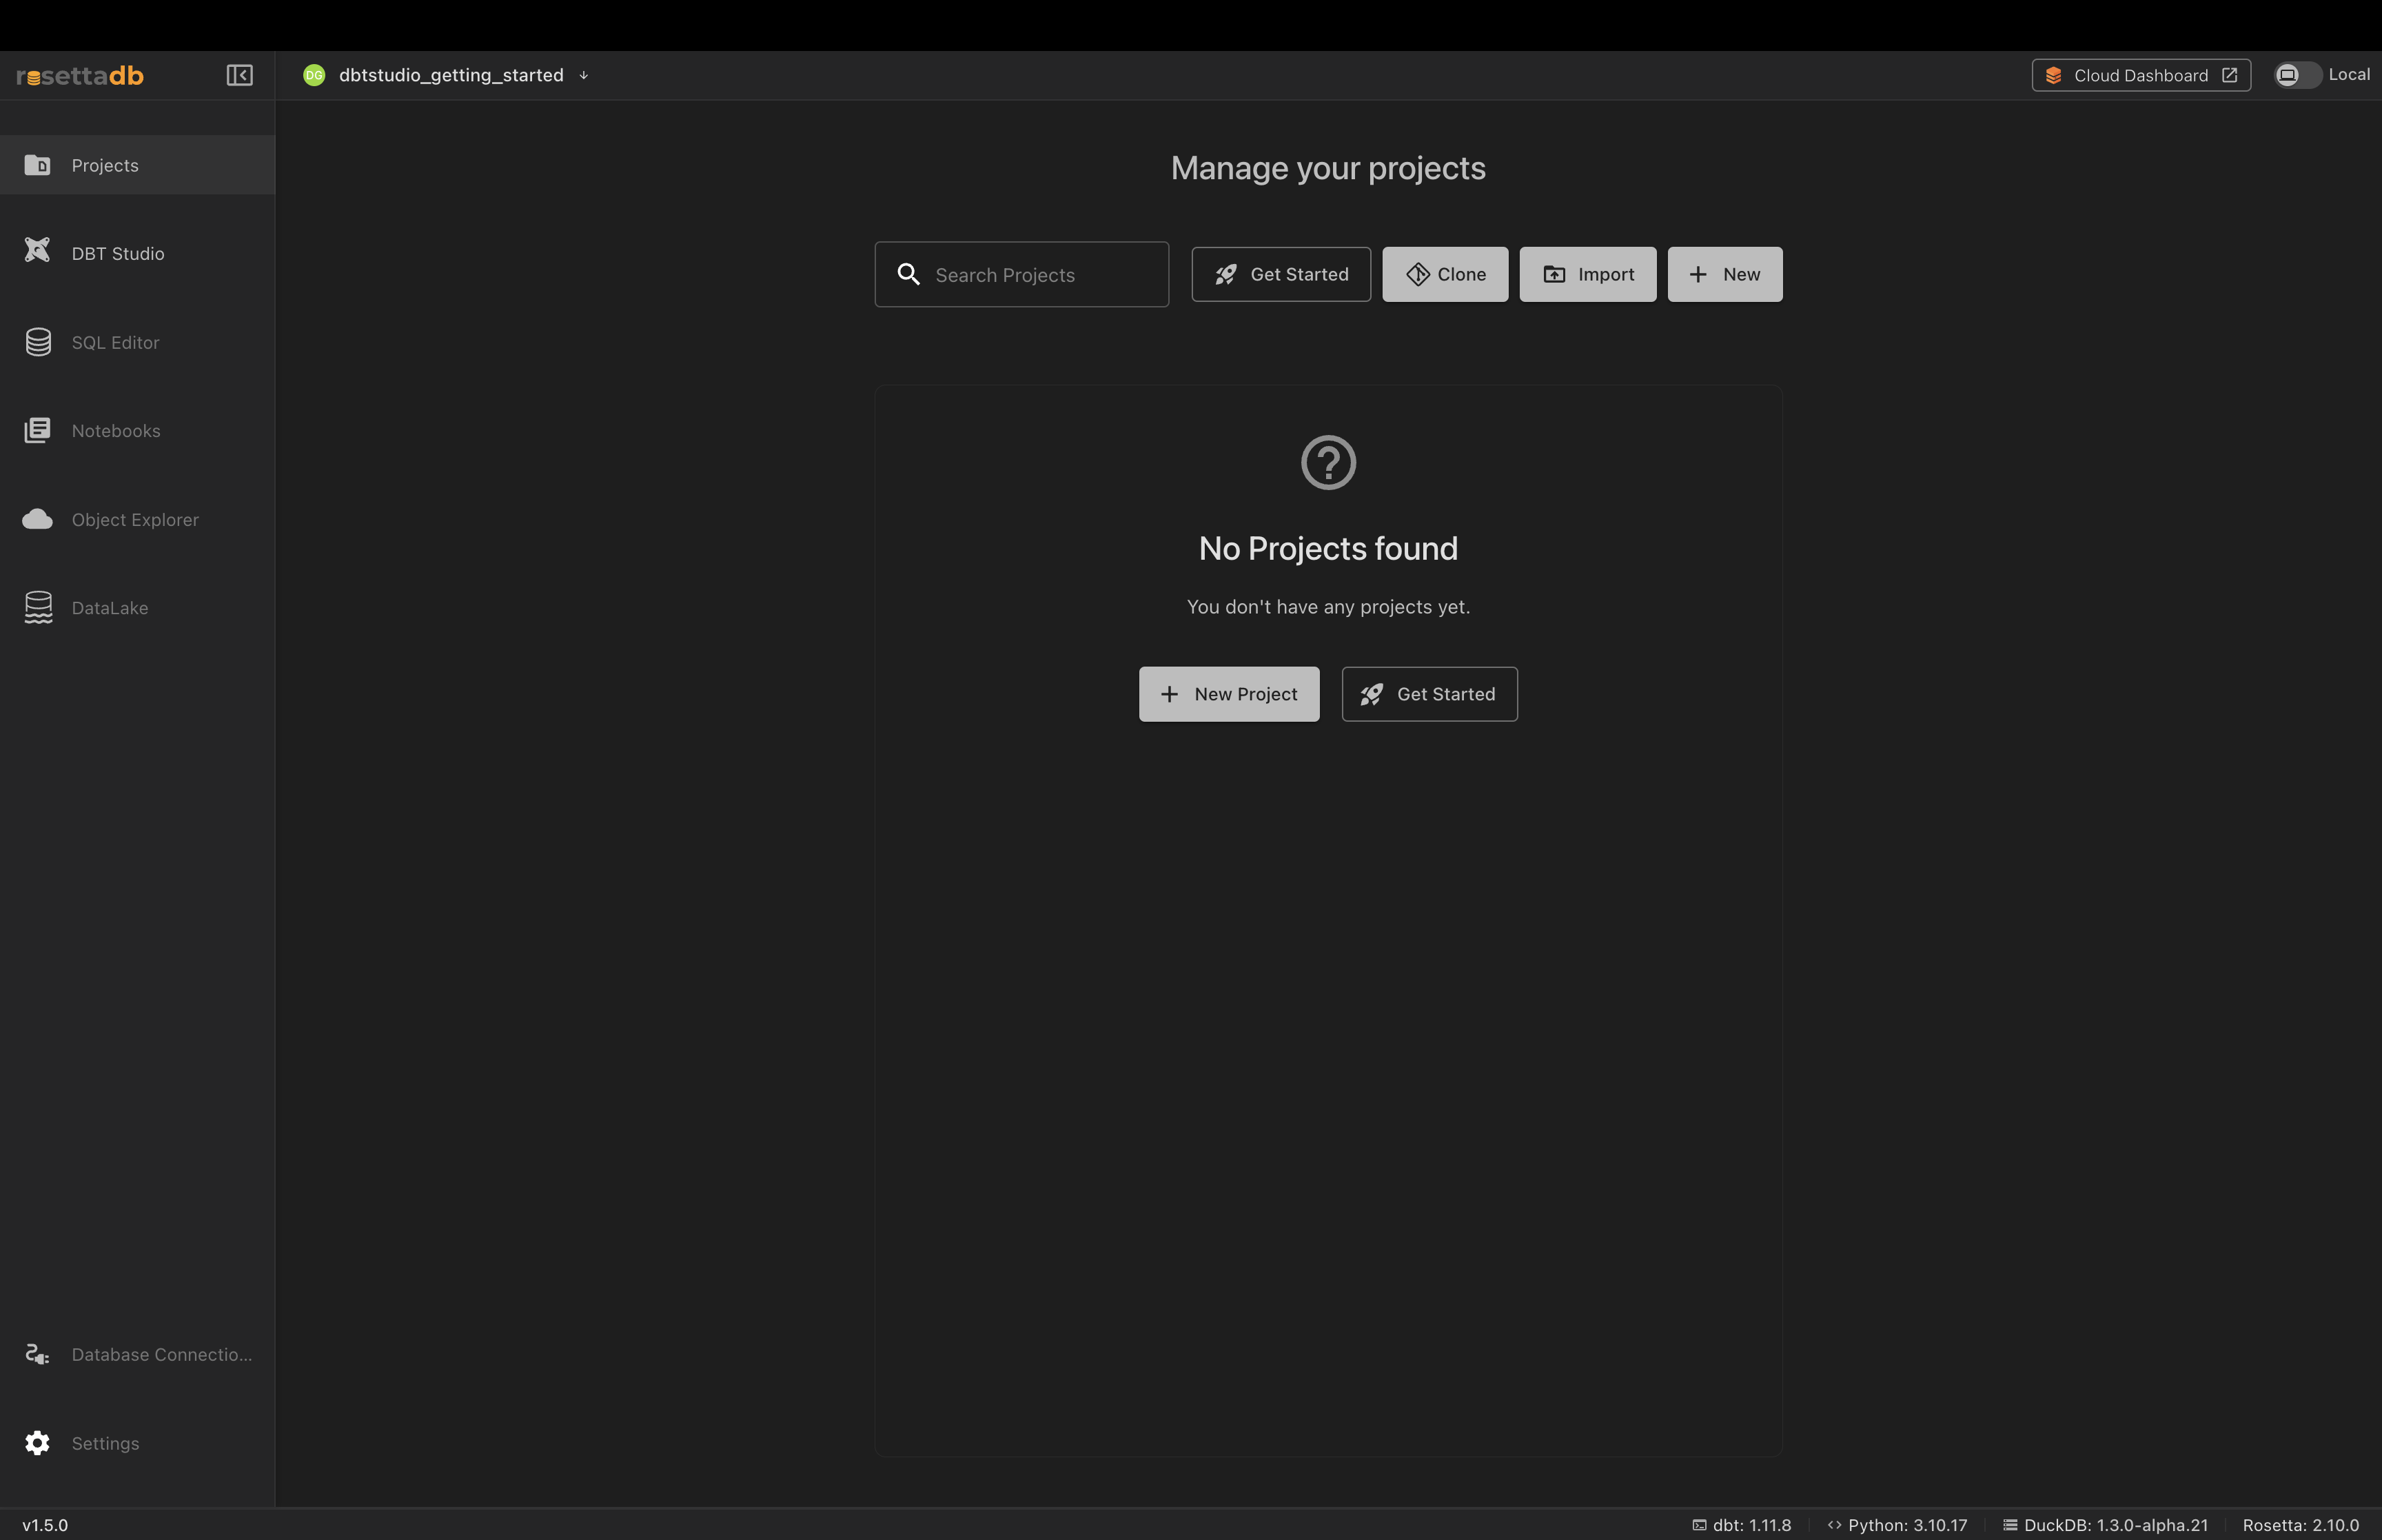Open DataLake from the sidebar

[x=137, y=607]
